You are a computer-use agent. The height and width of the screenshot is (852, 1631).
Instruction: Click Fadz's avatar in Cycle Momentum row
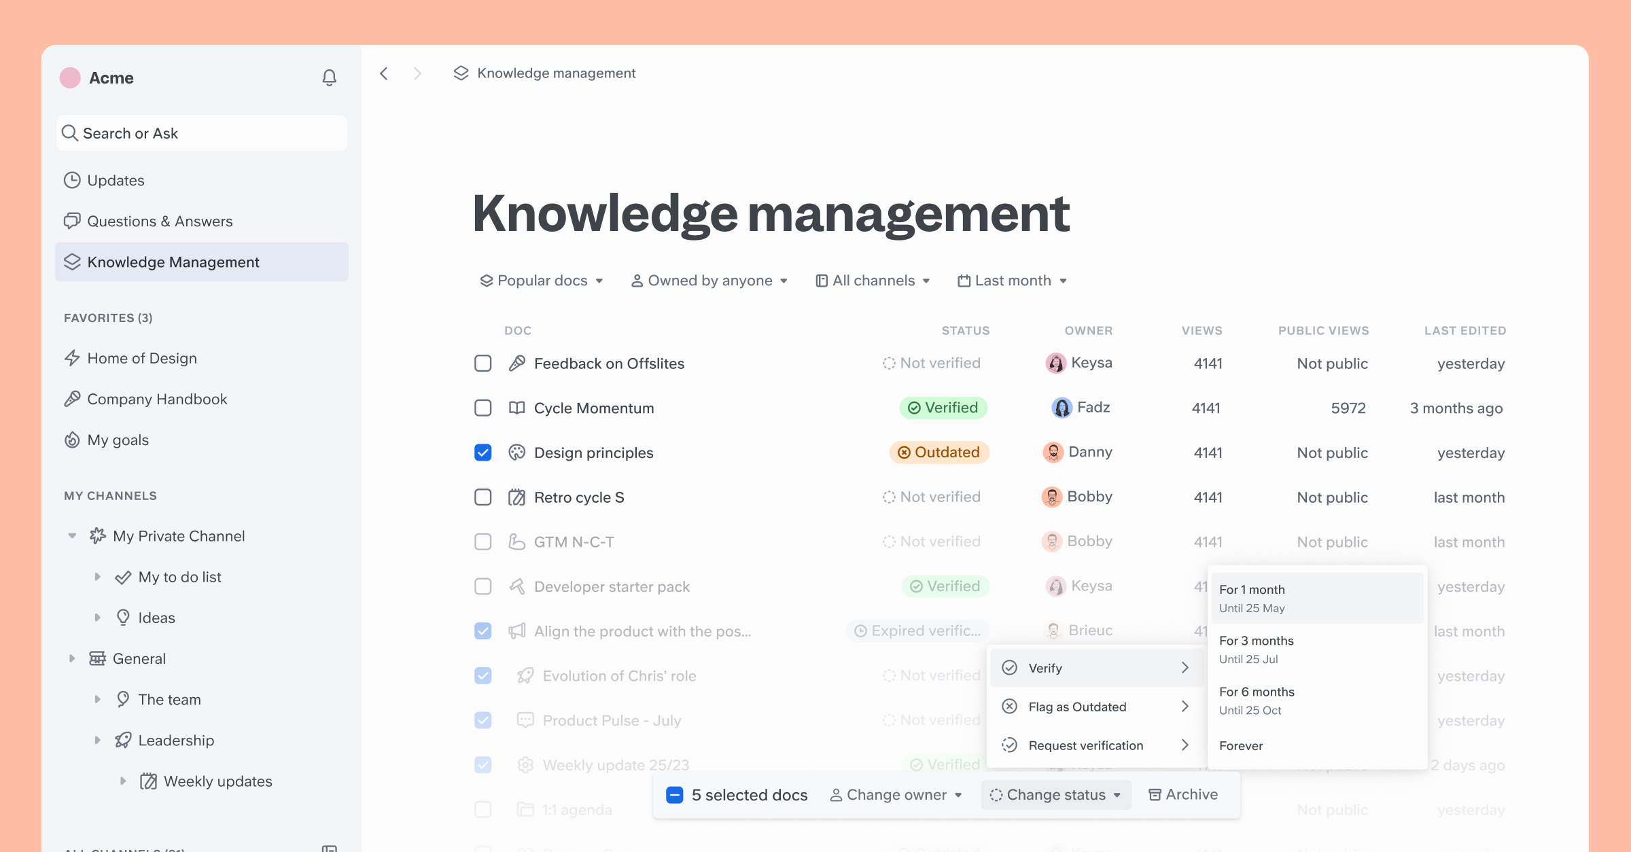(1062, 408)
